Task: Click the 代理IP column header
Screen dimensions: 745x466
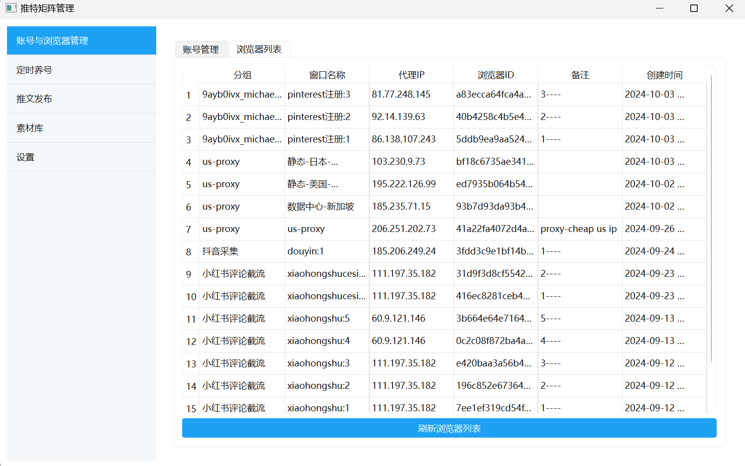Action: coord(411,75)
